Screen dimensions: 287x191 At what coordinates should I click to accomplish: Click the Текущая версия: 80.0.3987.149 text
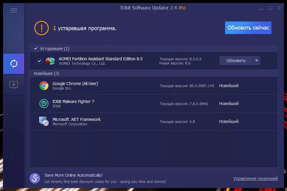click(187, 86)
